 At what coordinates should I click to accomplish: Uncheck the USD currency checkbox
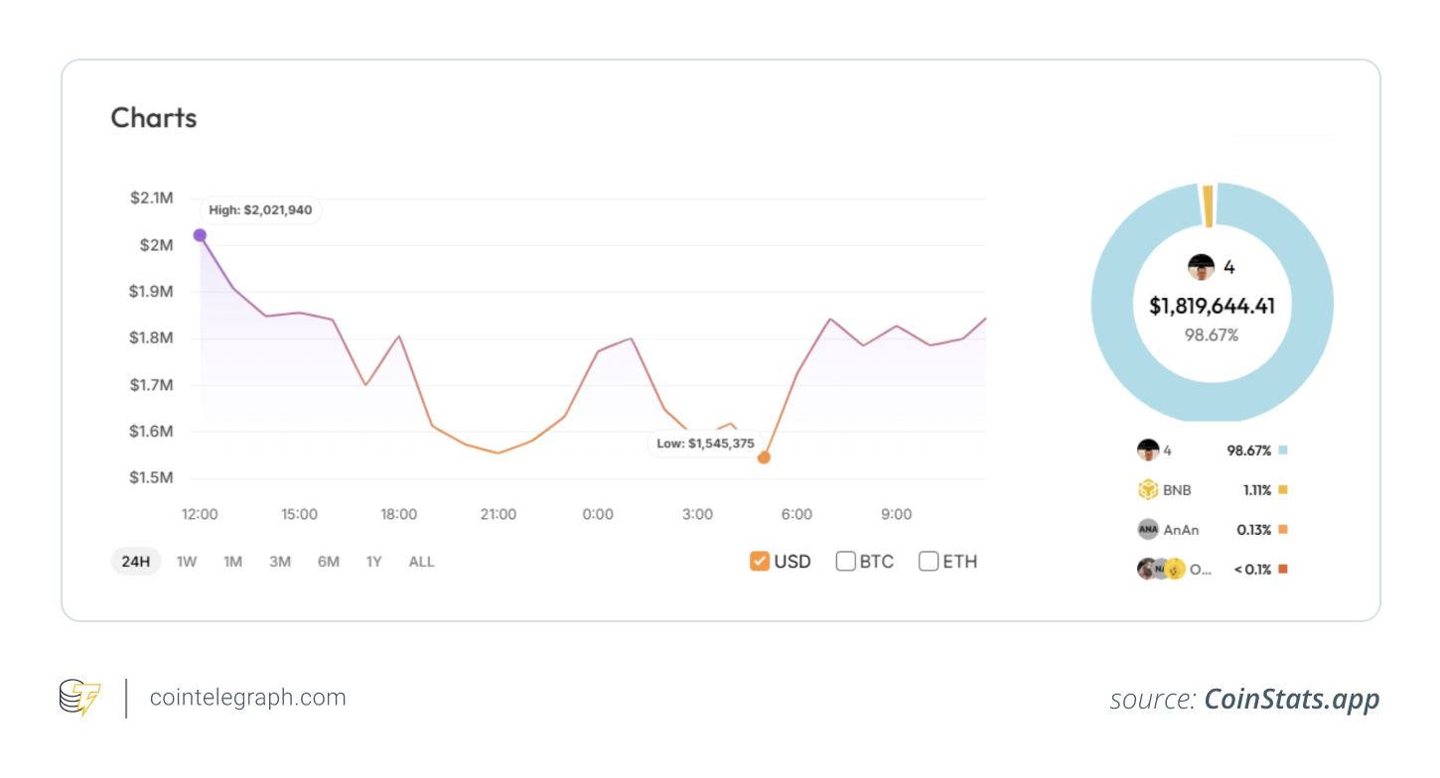(760, 562)
